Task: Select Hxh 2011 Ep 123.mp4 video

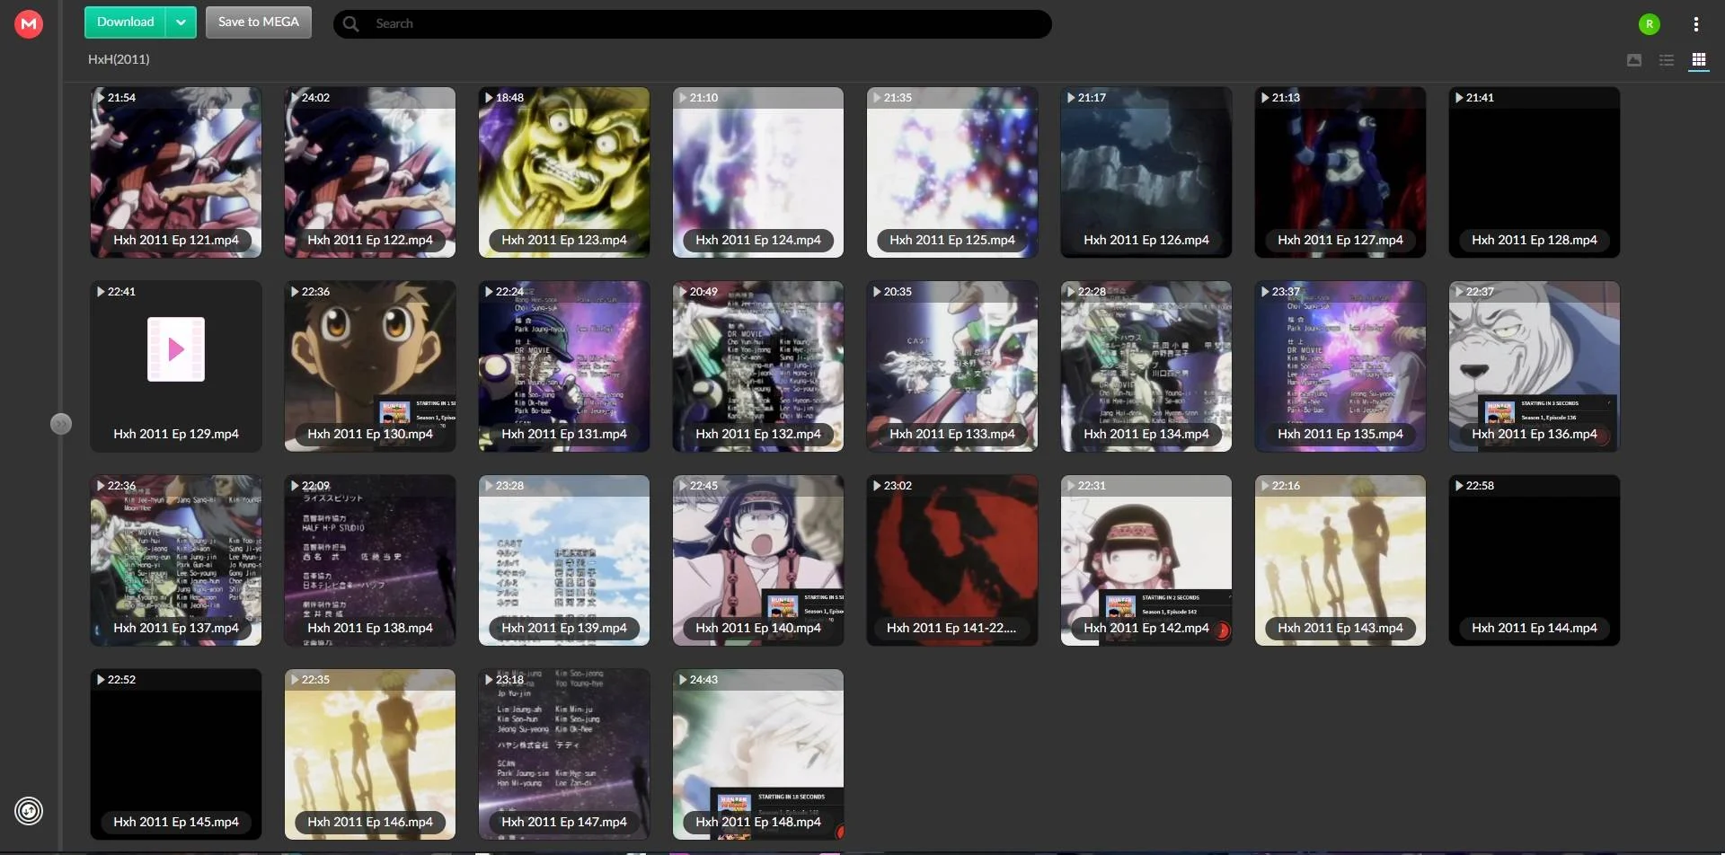Action: (x=564, y=172)
